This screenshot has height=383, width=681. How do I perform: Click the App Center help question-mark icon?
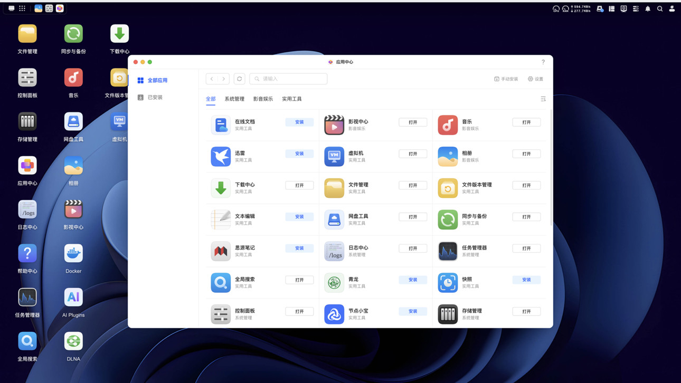click(x=543, y=62)
